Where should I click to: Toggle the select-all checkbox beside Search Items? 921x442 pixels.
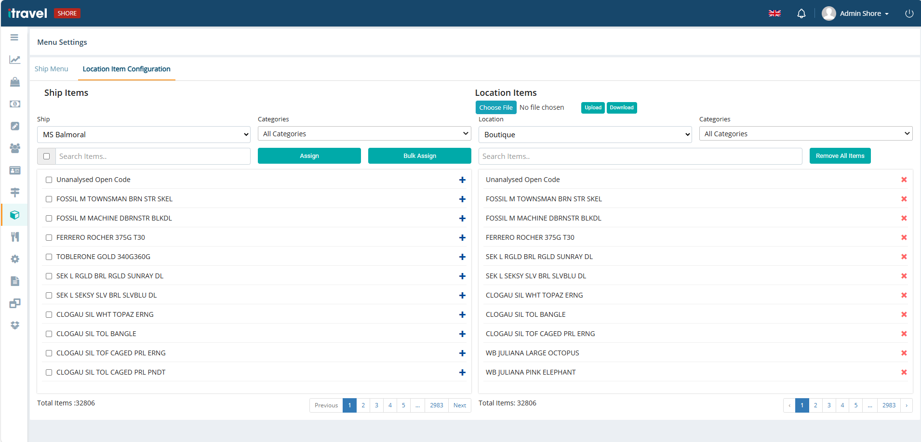click(47, 156)
